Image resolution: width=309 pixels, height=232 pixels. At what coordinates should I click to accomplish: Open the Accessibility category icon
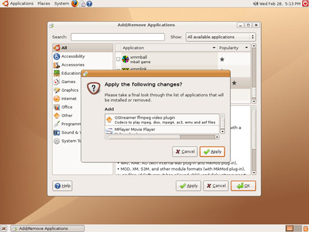coord(57,56)
